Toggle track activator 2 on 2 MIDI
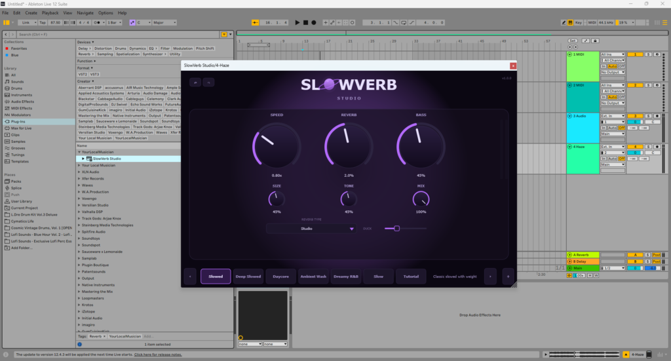 [635, 85]
